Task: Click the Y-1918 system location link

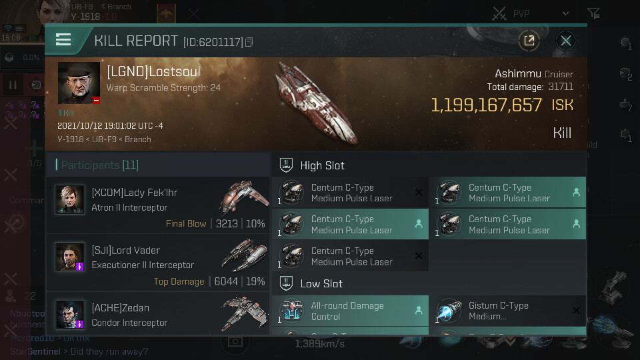Action: click(x=71, y=139)
